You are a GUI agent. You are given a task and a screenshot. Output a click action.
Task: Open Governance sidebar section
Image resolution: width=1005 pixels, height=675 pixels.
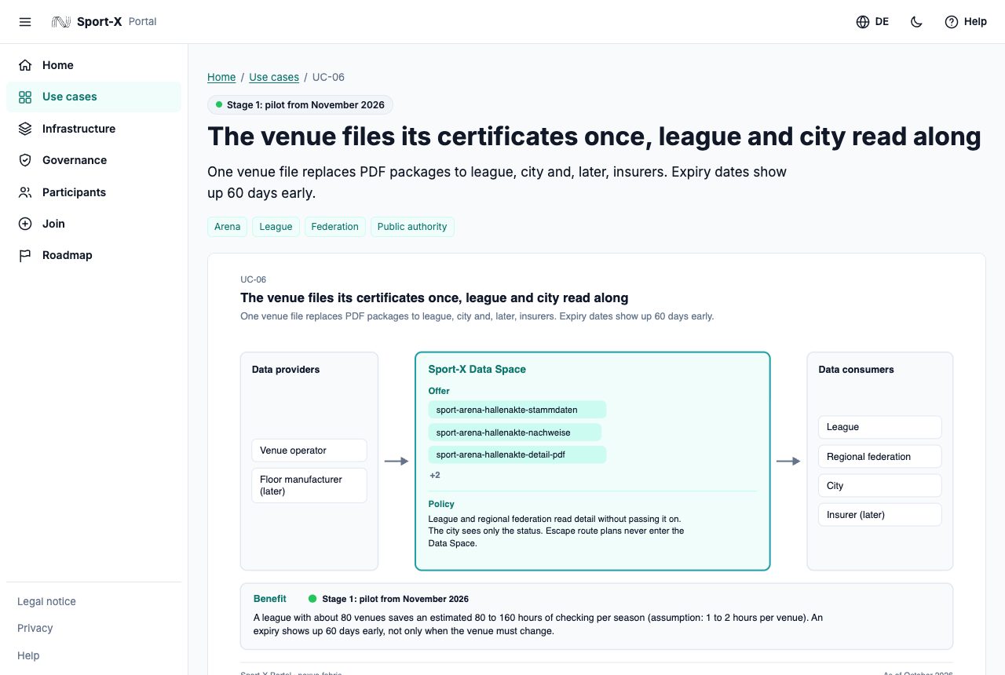pos(93,160)
